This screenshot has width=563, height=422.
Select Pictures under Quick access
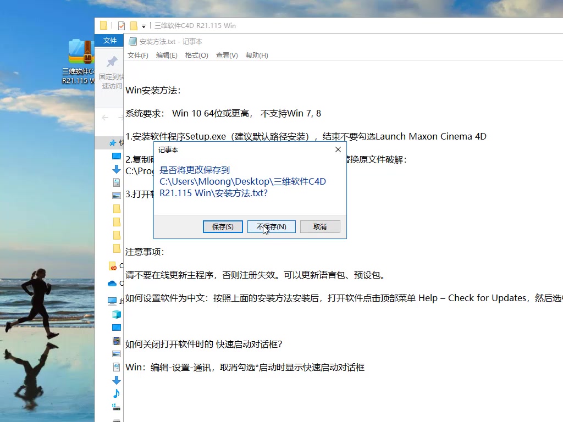pos(117,196)
